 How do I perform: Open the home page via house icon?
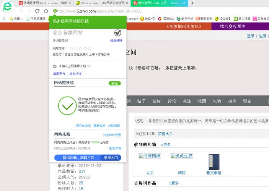(46, 11)
